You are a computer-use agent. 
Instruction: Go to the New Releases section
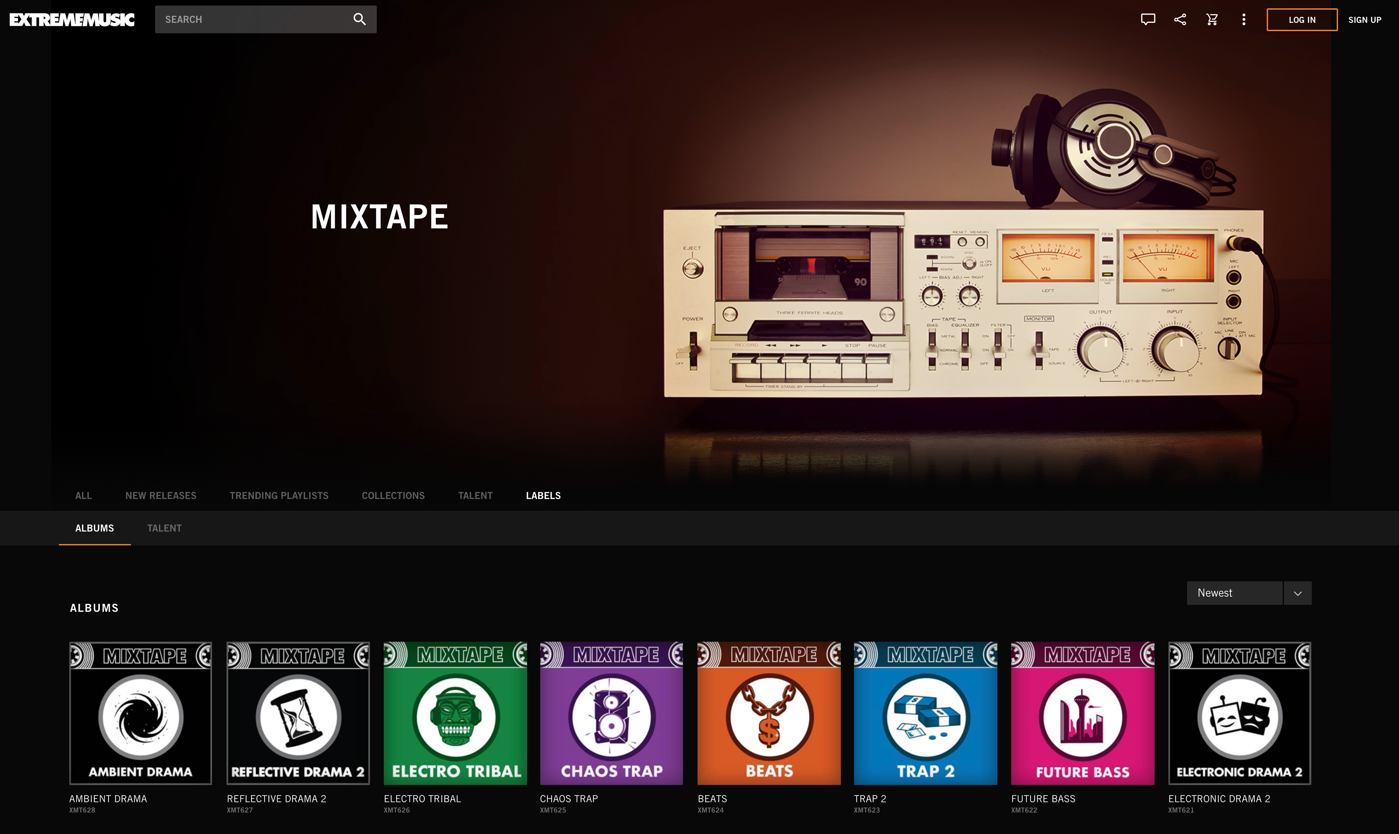(x=161, y=496)
